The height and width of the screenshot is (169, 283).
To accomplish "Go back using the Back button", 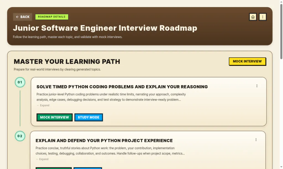I will point(23,17).
